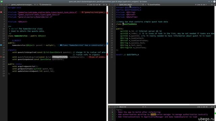Open file dropdown for quest_task_data.h
The width and height of the screenshot is (216, 121).
pyautogui.click(x=143, y=5)
